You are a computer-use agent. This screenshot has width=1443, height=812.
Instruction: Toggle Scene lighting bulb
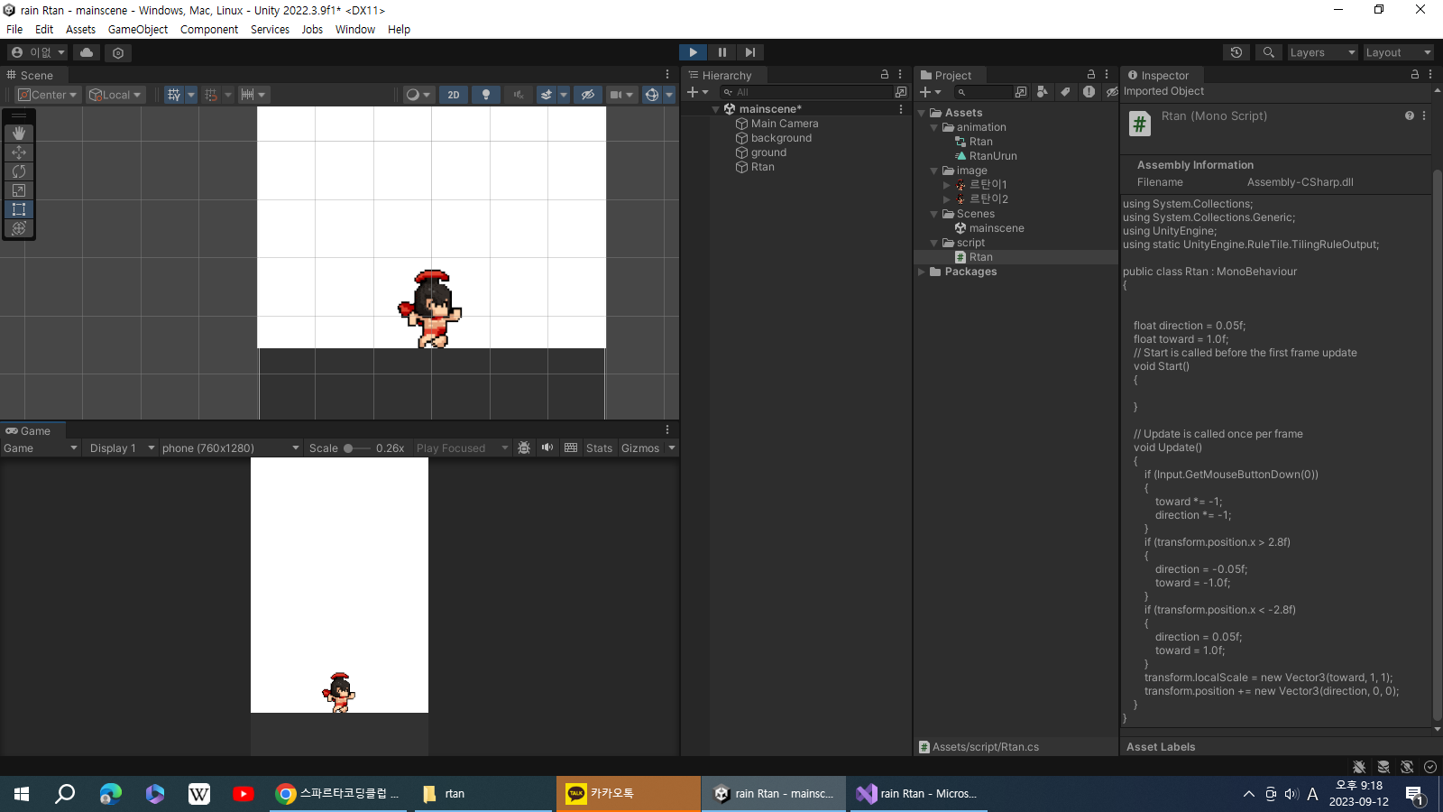486,95
